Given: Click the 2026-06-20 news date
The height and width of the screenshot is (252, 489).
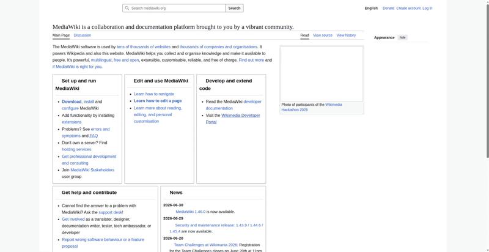Looking at the screenshot, I should coord(173,238).
